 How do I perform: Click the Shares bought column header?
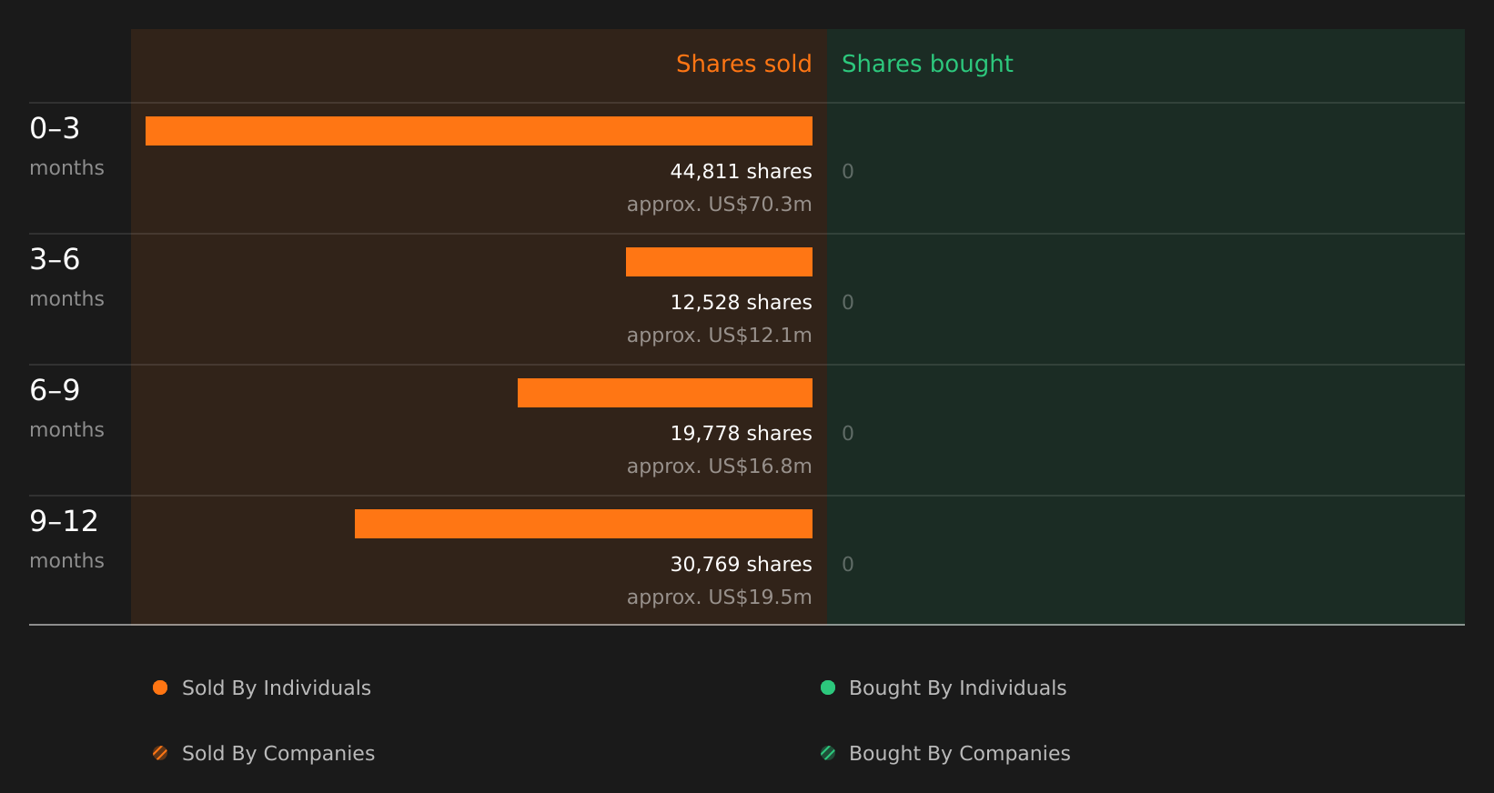coord(927,64)
